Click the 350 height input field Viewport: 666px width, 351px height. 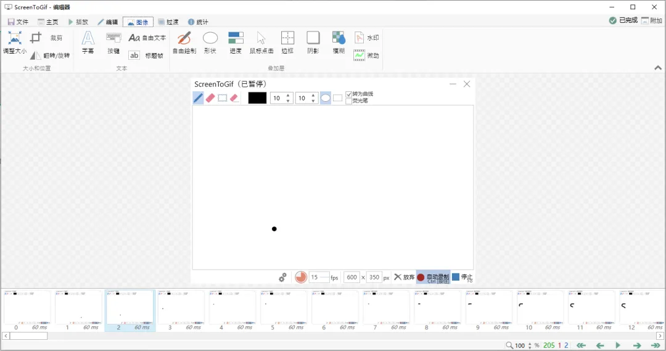click(374, 277)
